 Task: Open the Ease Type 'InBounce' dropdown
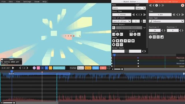166,21
